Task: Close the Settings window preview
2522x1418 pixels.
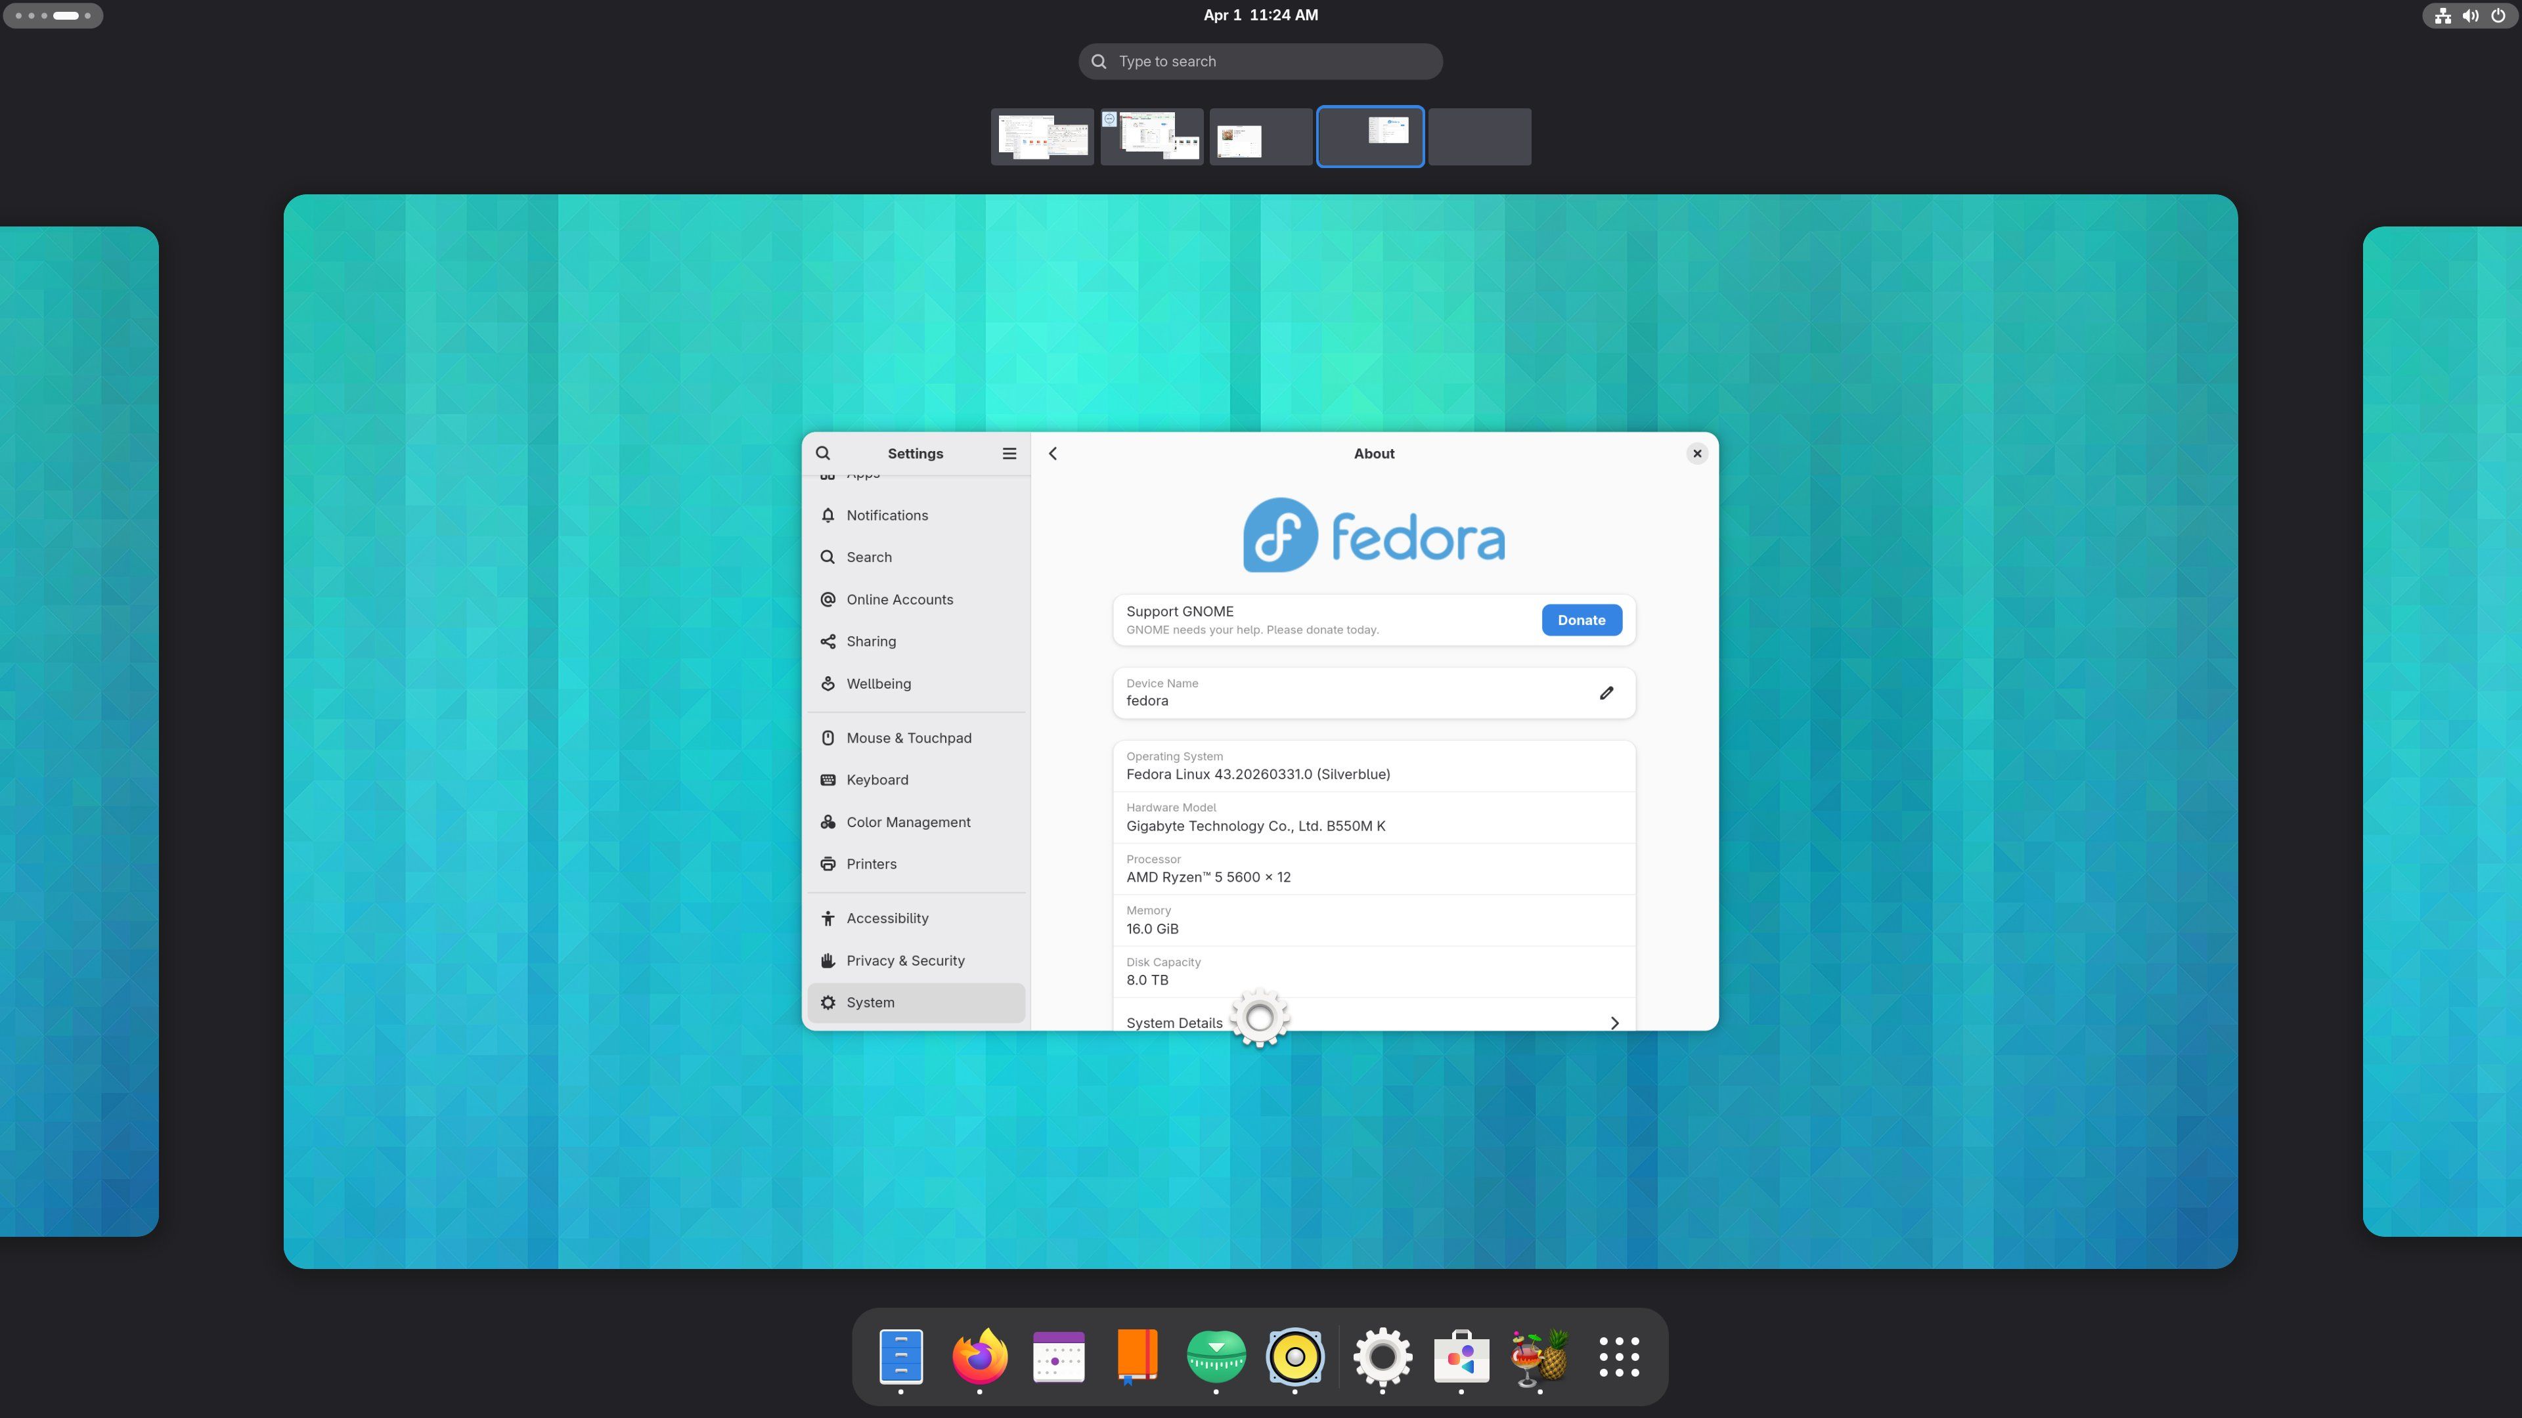Action: click(x=1698, y=453)
